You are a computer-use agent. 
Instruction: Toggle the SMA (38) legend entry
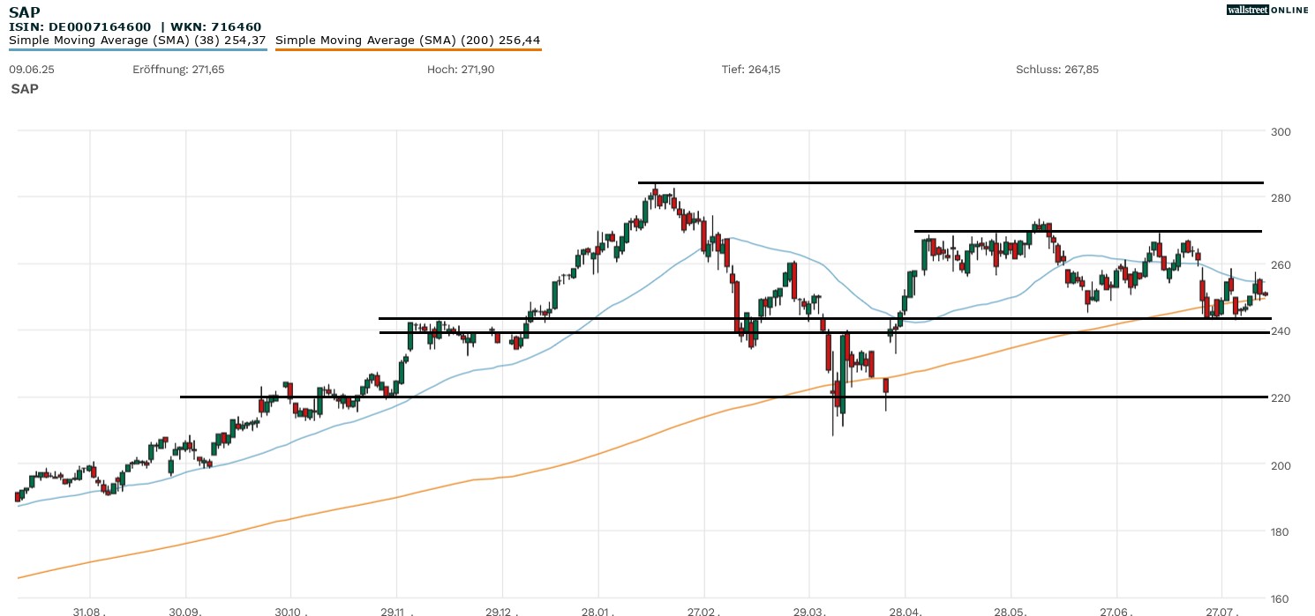click(x=138, y=41)
